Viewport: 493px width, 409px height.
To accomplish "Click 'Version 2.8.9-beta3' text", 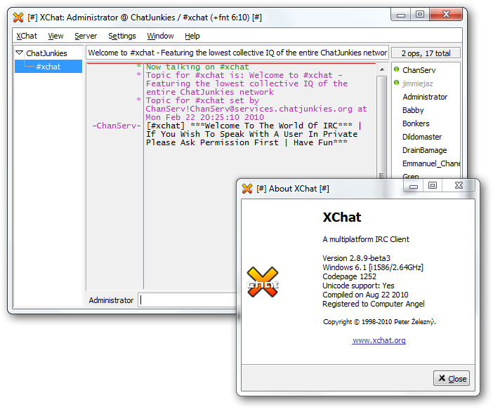I will [x=356, y=258].
